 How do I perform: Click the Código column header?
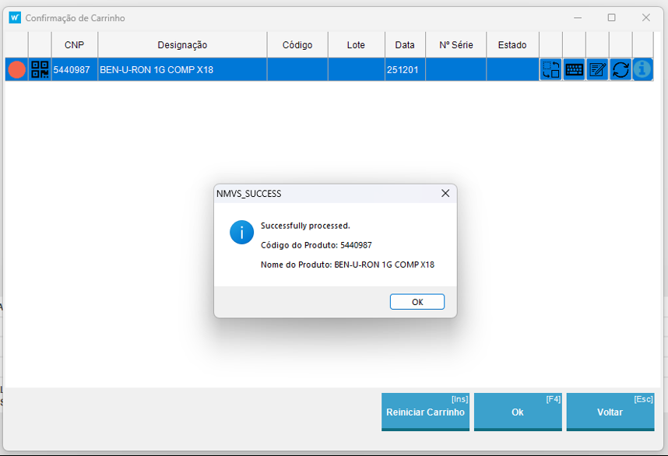coord(297,44)
